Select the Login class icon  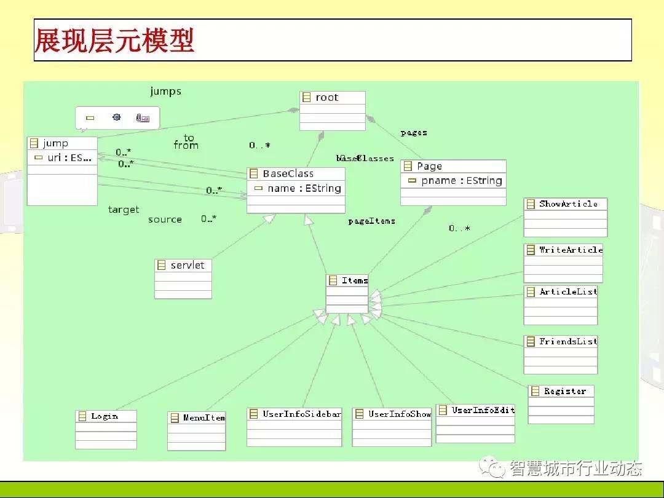pyautogui.click(x=82, y=416)
